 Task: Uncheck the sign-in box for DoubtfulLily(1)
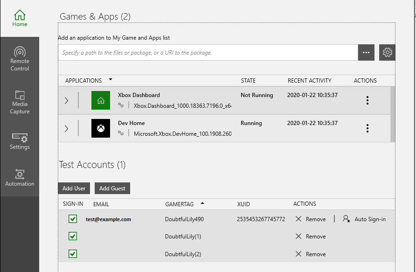click(x=73, y=236)
